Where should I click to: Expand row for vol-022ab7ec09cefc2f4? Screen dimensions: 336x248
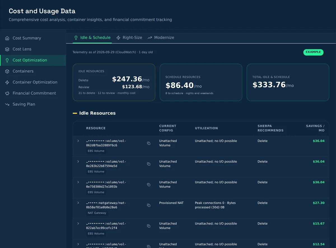(x=78, y=223)
